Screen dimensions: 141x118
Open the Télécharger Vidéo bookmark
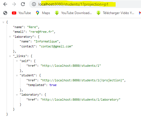pyautogui.click(x=115, y=13)
